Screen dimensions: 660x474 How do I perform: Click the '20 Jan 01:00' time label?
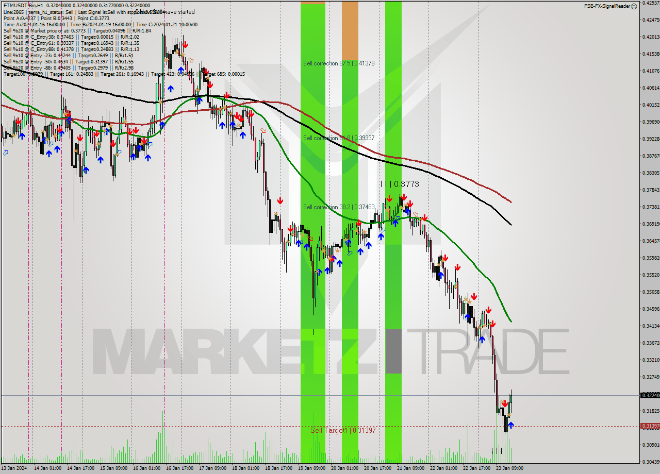point(344,468)
